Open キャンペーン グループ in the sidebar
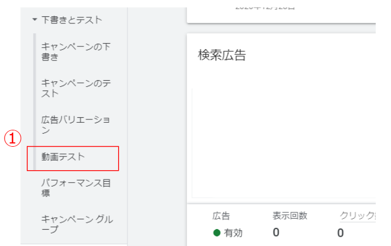 pos(77,224)
